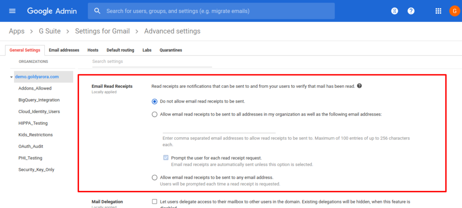Screen dimensions: 462x208
Task: Enable Let users delegate mailbox access checkbox
Action: coord(154,202)
